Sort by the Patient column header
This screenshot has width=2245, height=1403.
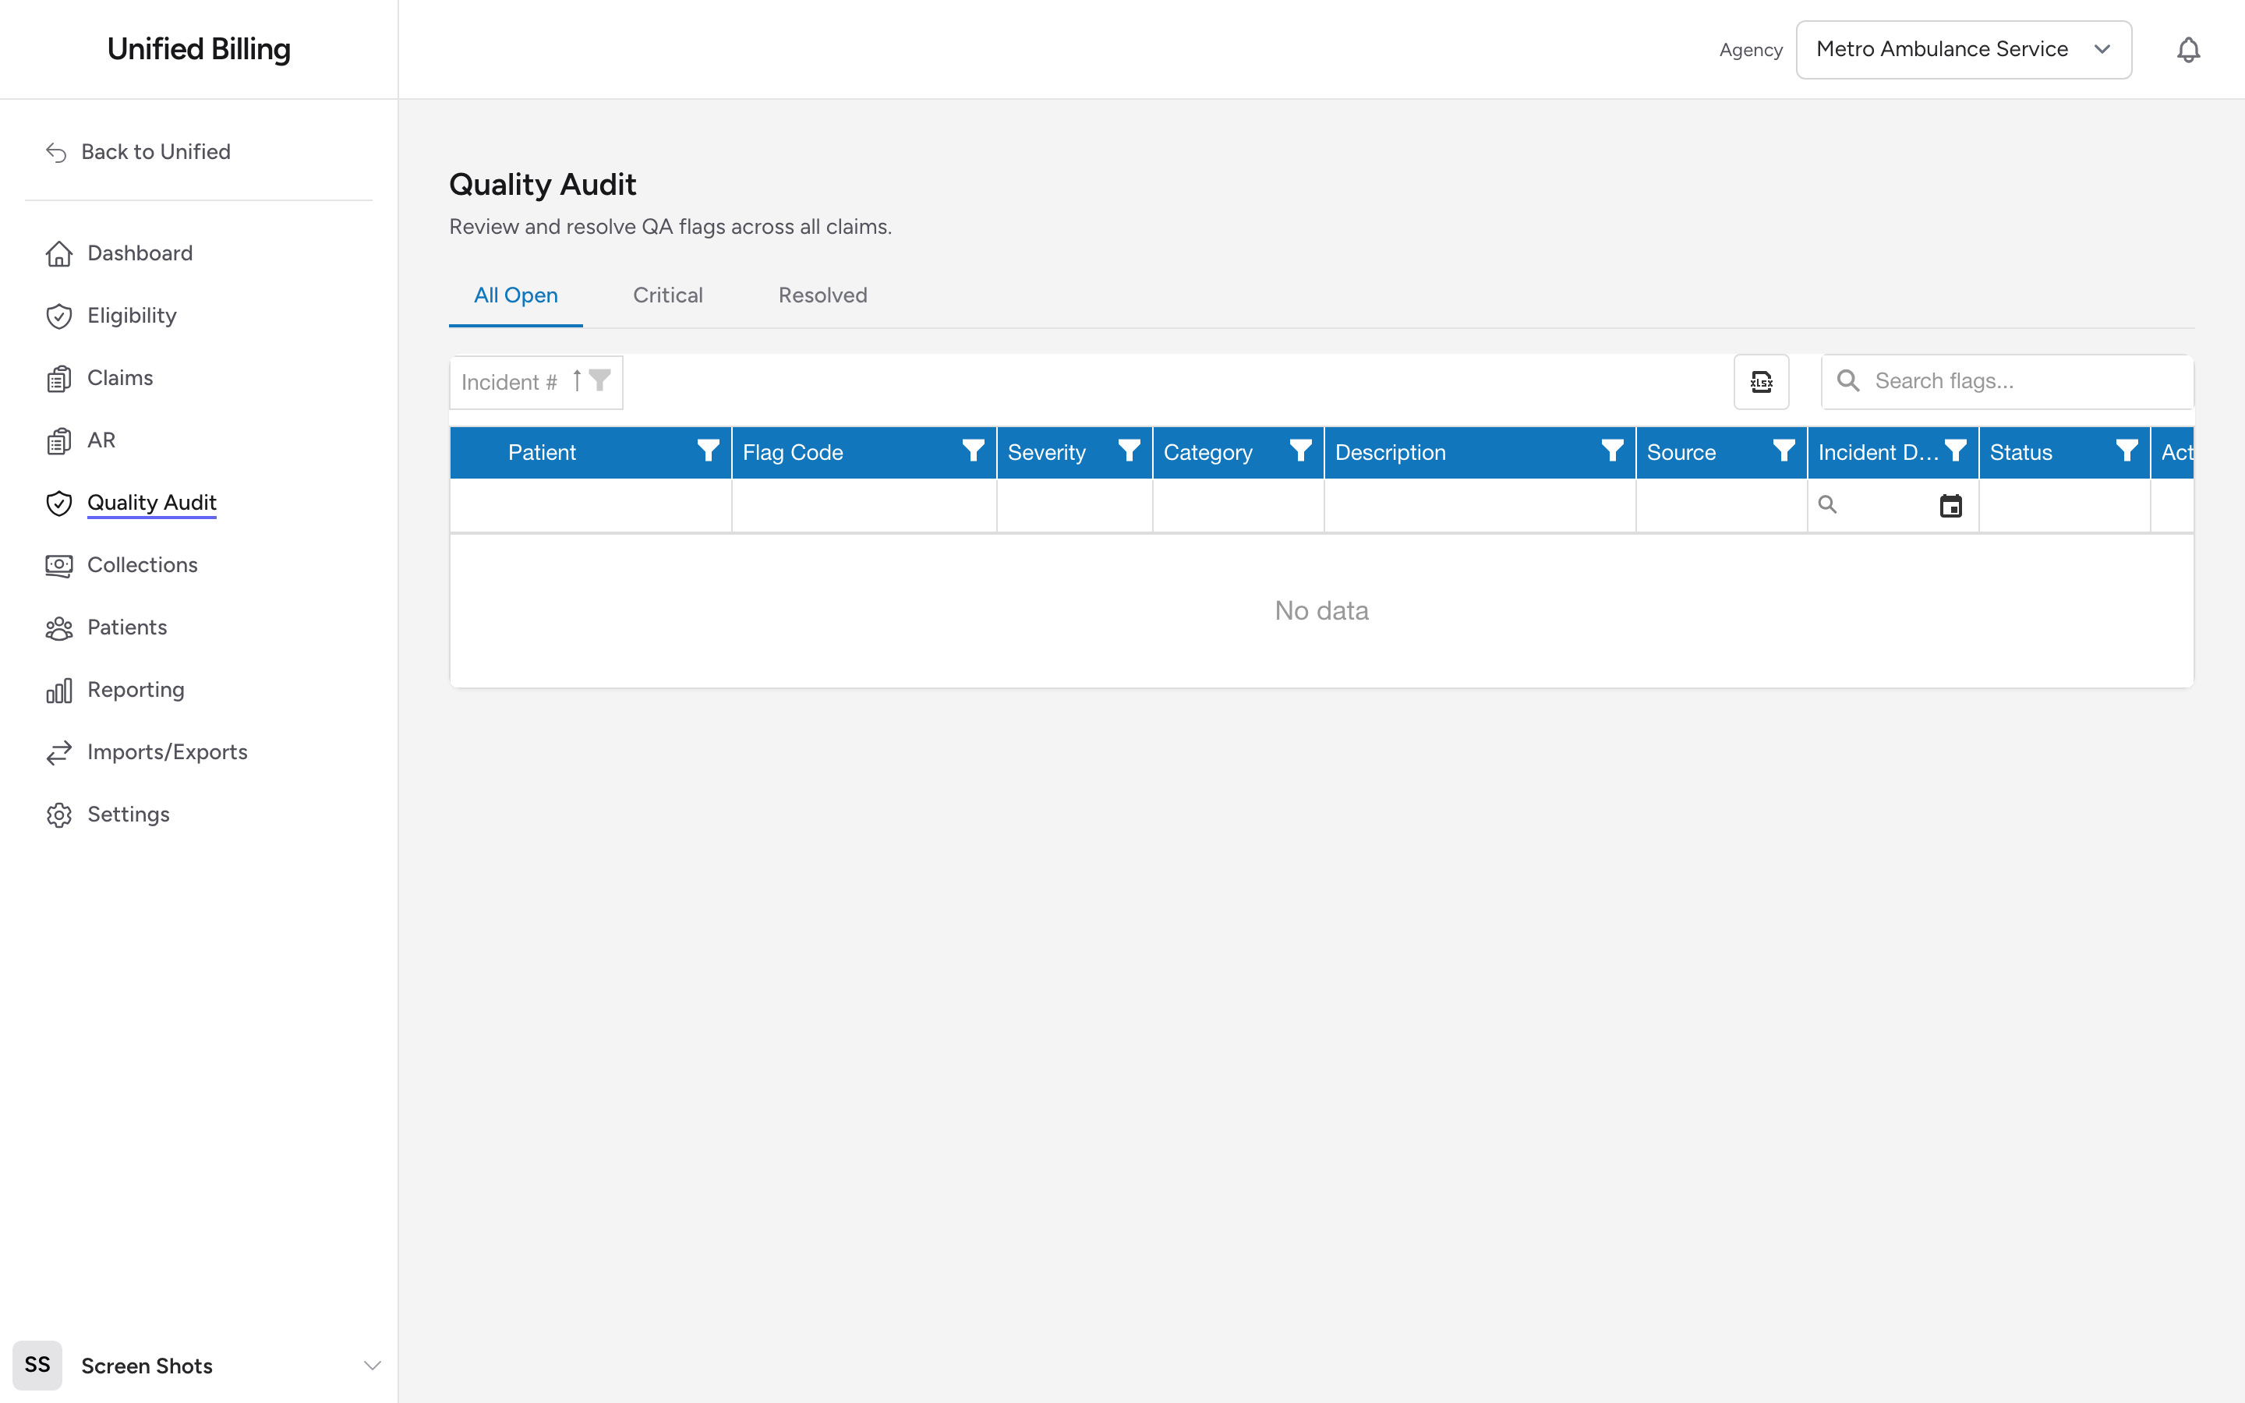[542, 452]
